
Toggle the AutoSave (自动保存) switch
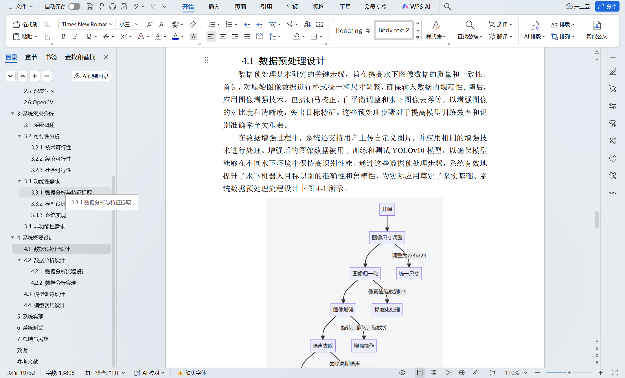pyautogui.click(x=74, y=6)
